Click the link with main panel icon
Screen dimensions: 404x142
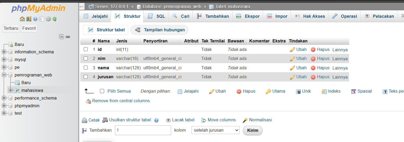pyautogui.click(x=68, y=37)
